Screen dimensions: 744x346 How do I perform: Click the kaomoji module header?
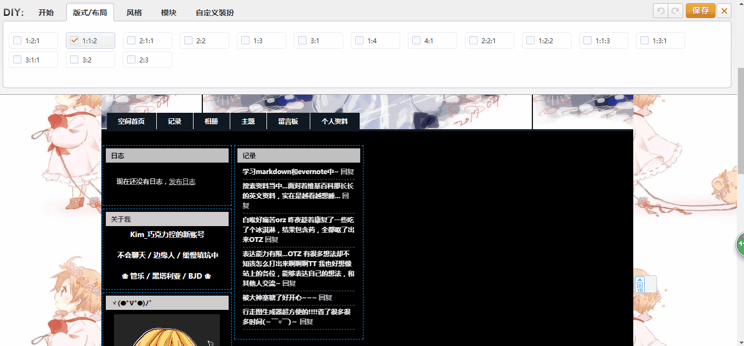(167, 303)
